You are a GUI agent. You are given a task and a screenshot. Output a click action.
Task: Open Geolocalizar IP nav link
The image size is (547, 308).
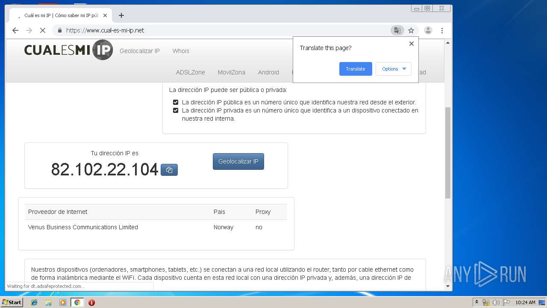(x=140, y=51)
